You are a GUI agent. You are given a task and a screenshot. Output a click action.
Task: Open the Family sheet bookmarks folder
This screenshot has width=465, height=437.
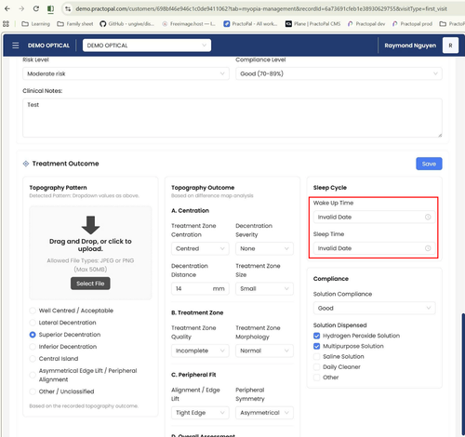(75, 24)
